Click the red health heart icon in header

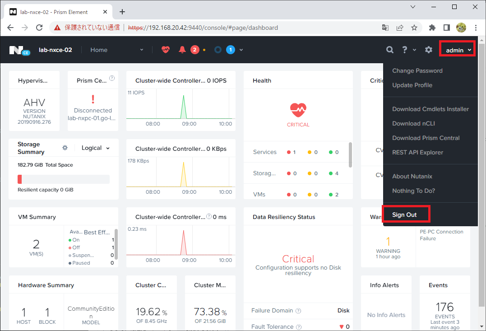click(166, 50)
